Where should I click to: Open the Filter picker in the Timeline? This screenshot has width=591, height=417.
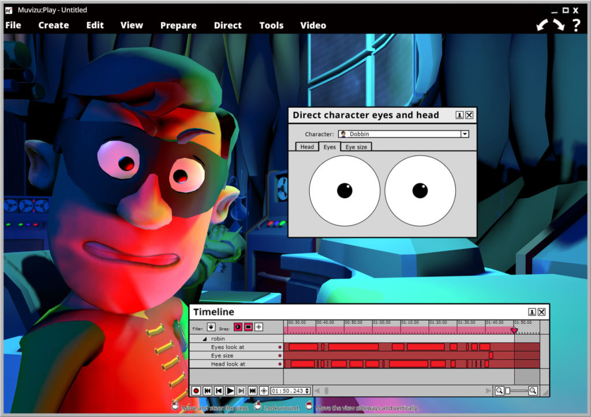pyautogui.click(x=211, y=328)
